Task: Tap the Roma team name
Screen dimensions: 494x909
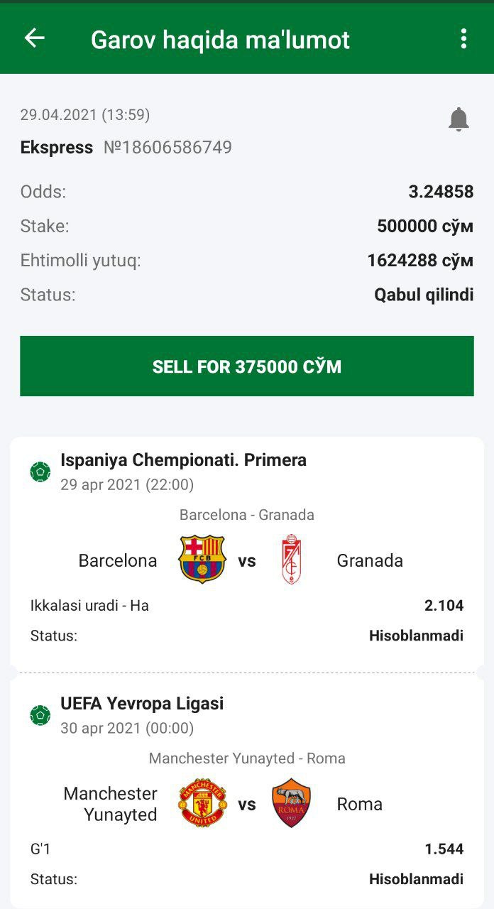Action: tap(359, 804)
